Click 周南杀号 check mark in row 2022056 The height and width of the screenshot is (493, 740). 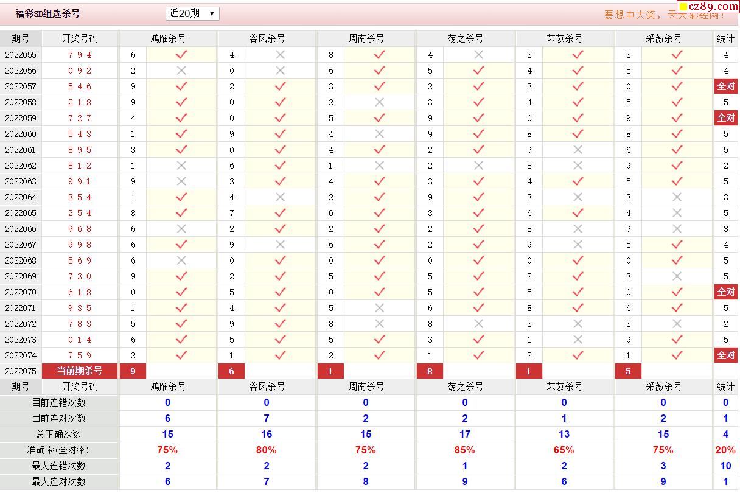379,71
